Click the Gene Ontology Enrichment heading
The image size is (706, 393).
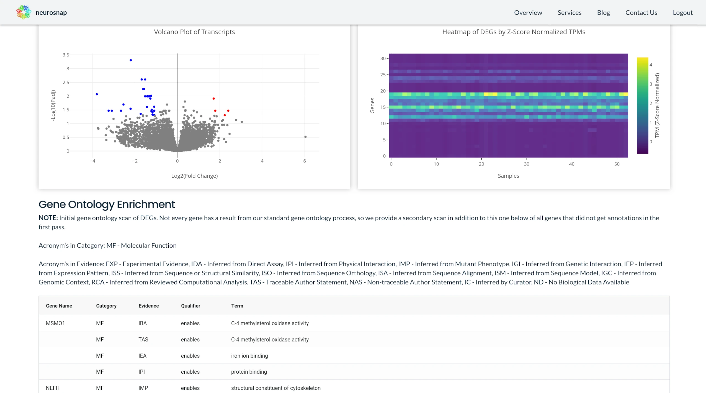(x=107, y=204)
